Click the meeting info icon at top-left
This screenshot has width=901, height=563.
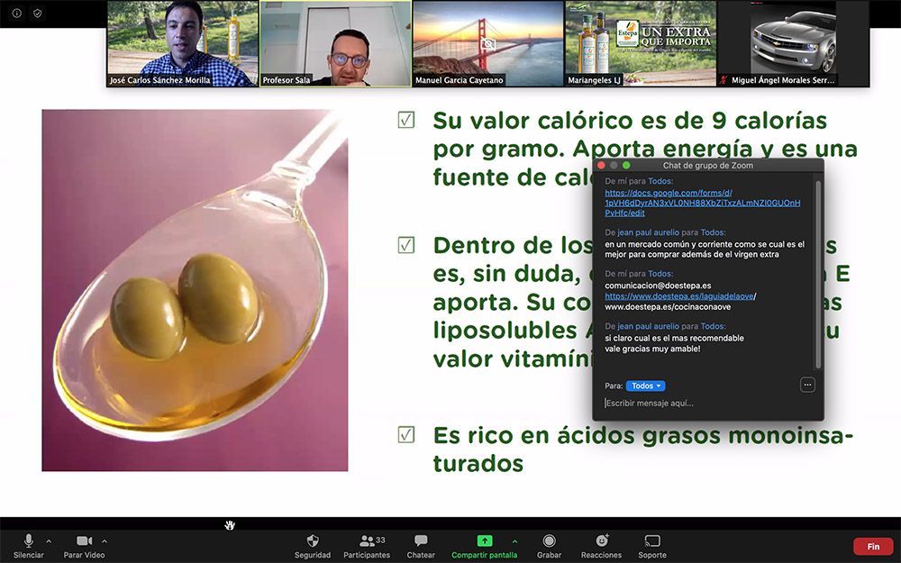tap(16, 14)
